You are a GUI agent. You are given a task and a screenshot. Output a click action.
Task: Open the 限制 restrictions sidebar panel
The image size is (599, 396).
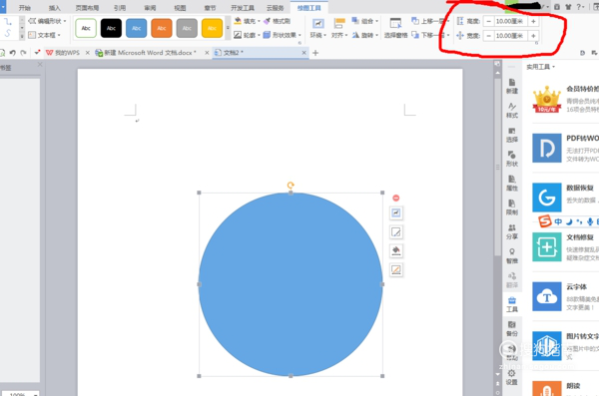(512, 207)
